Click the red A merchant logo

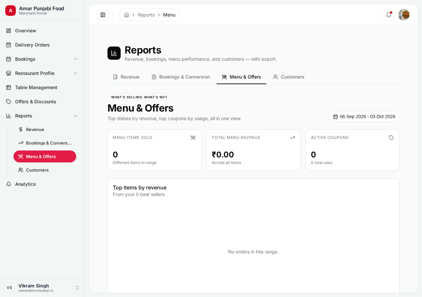pyautogui.click(x=11, y=11)
